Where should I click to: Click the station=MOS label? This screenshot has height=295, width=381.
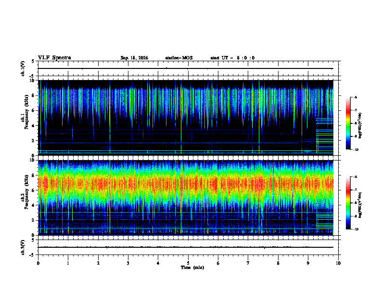179,58
